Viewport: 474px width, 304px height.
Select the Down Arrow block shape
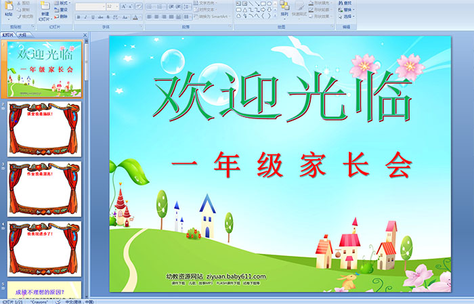click(270, 10)
